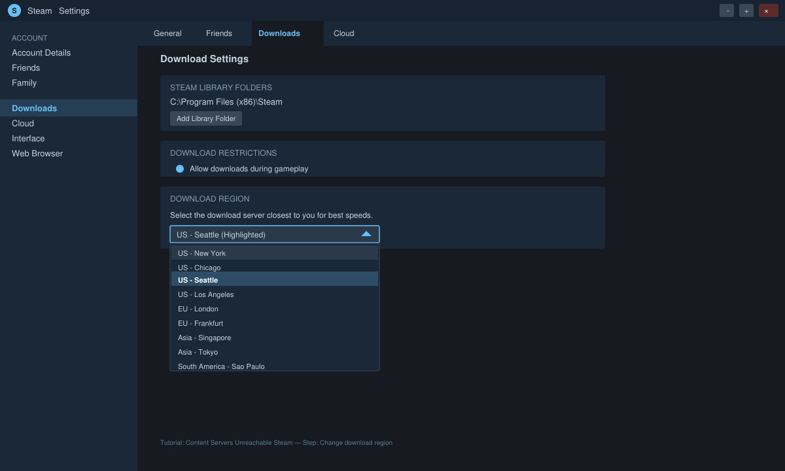Choose Asia - Singapore region
This screenshot has width=785, height=471.
(x=275, y=338)
